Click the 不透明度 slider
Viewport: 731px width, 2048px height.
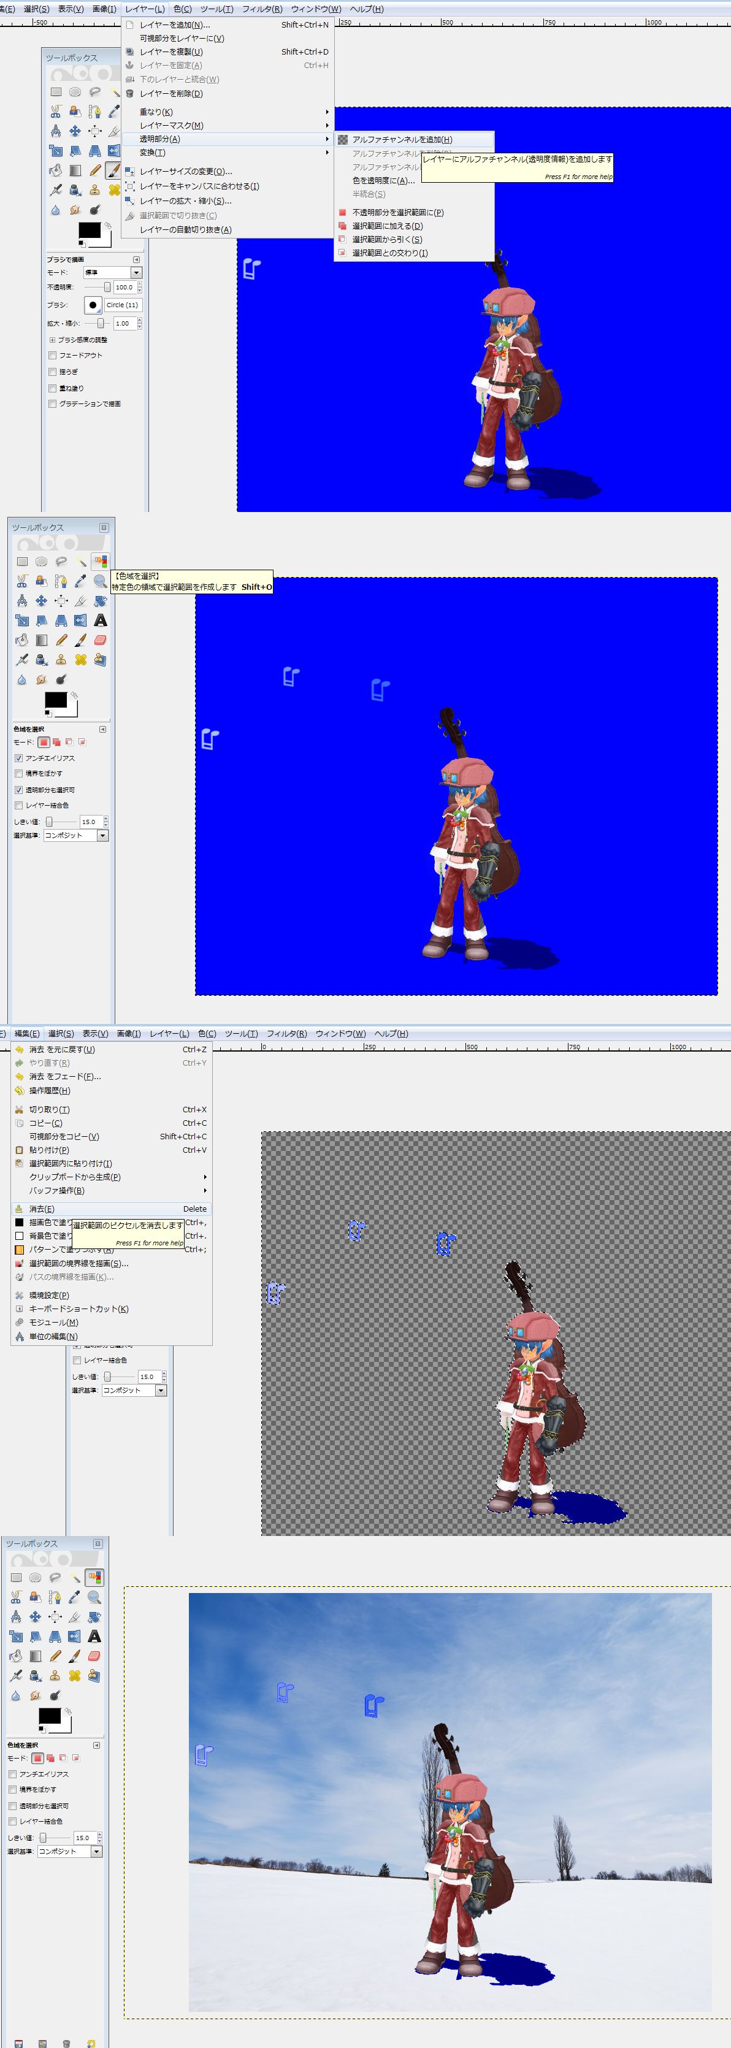click(97, 287)
